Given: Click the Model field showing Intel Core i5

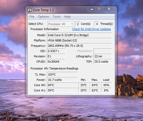Looking at the screenshot, I should tap(79, 35).
